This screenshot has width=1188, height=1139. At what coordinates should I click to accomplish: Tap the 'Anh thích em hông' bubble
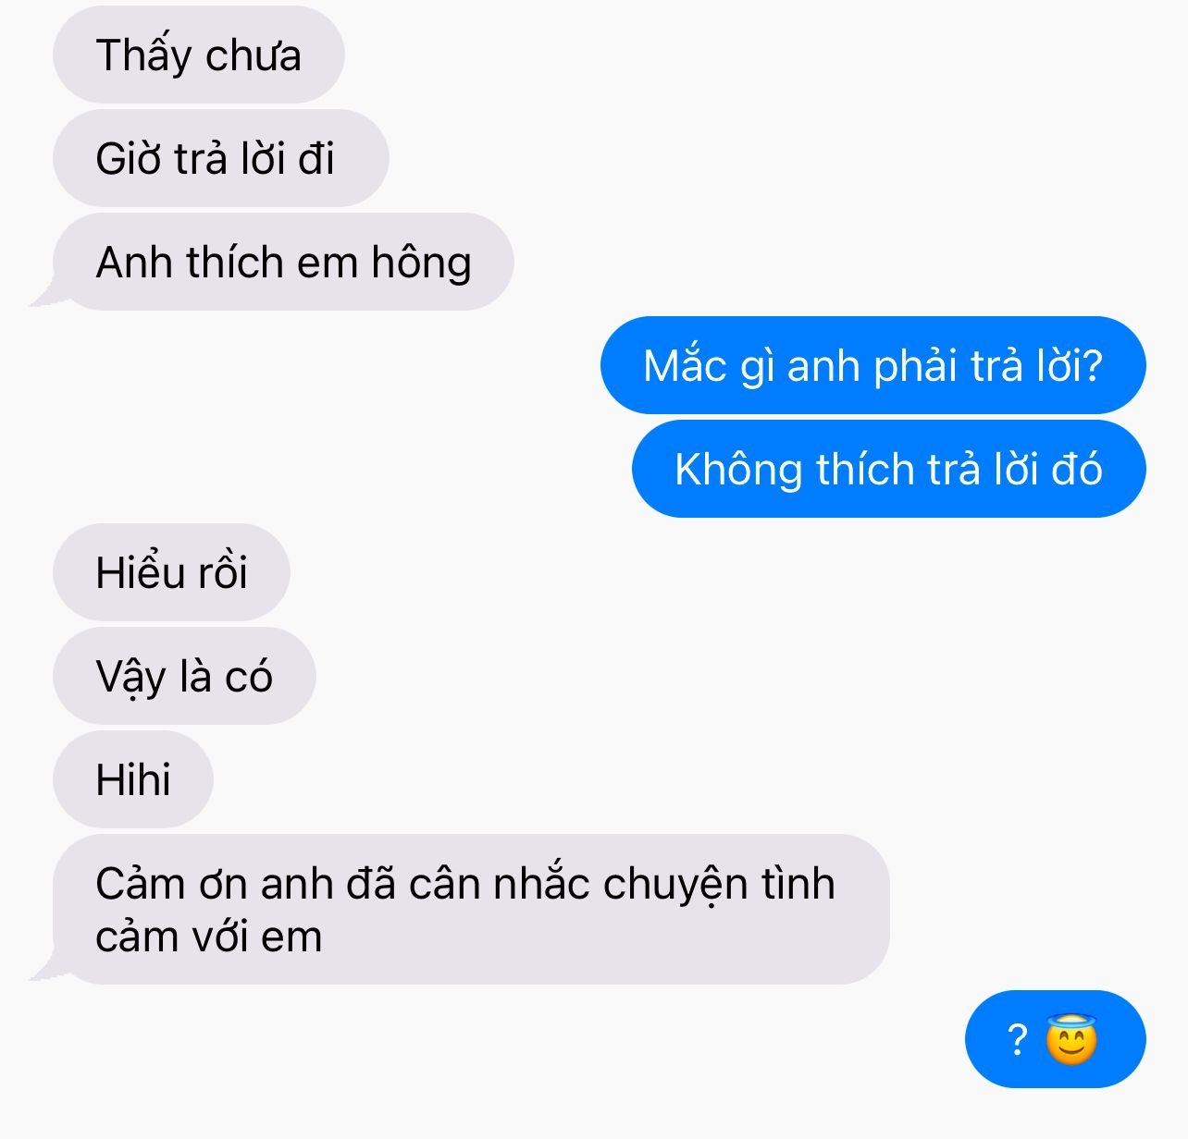coord(283,262)
